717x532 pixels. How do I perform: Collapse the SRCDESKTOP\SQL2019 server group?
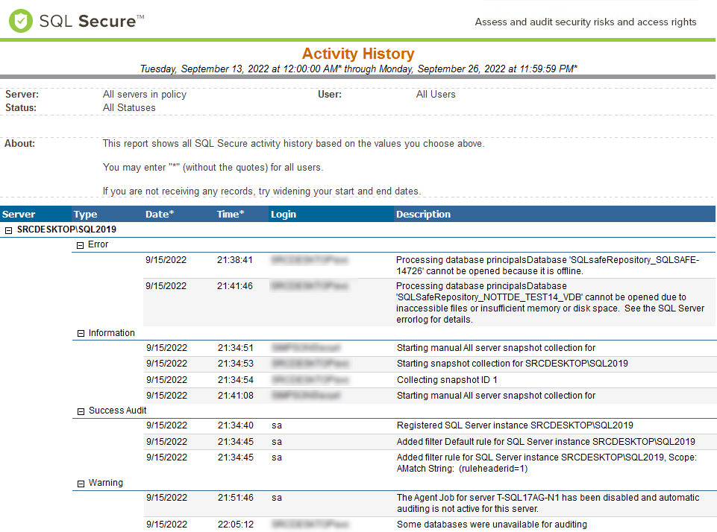pos(8,231)
